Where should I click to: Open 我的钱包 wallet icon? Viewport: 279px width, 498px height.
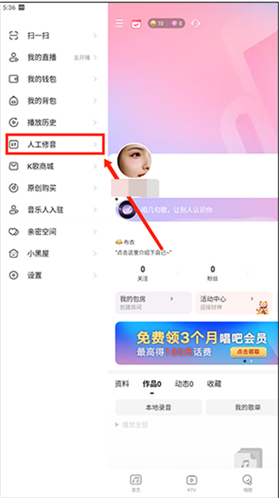click(14, 79)
